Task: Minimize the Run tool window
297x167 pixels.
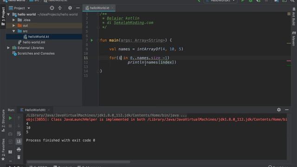Action: point(287,109)
